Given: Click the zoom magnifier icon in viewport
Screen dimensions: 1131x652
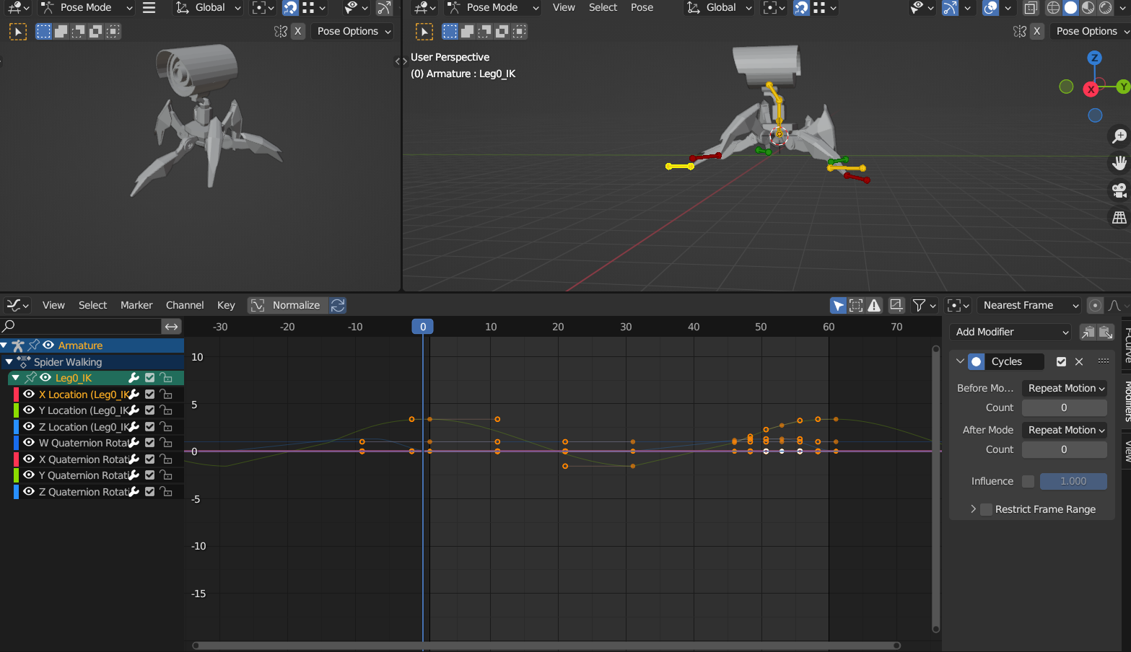Looking at the screenshot, I should (x=1119, y=136).
